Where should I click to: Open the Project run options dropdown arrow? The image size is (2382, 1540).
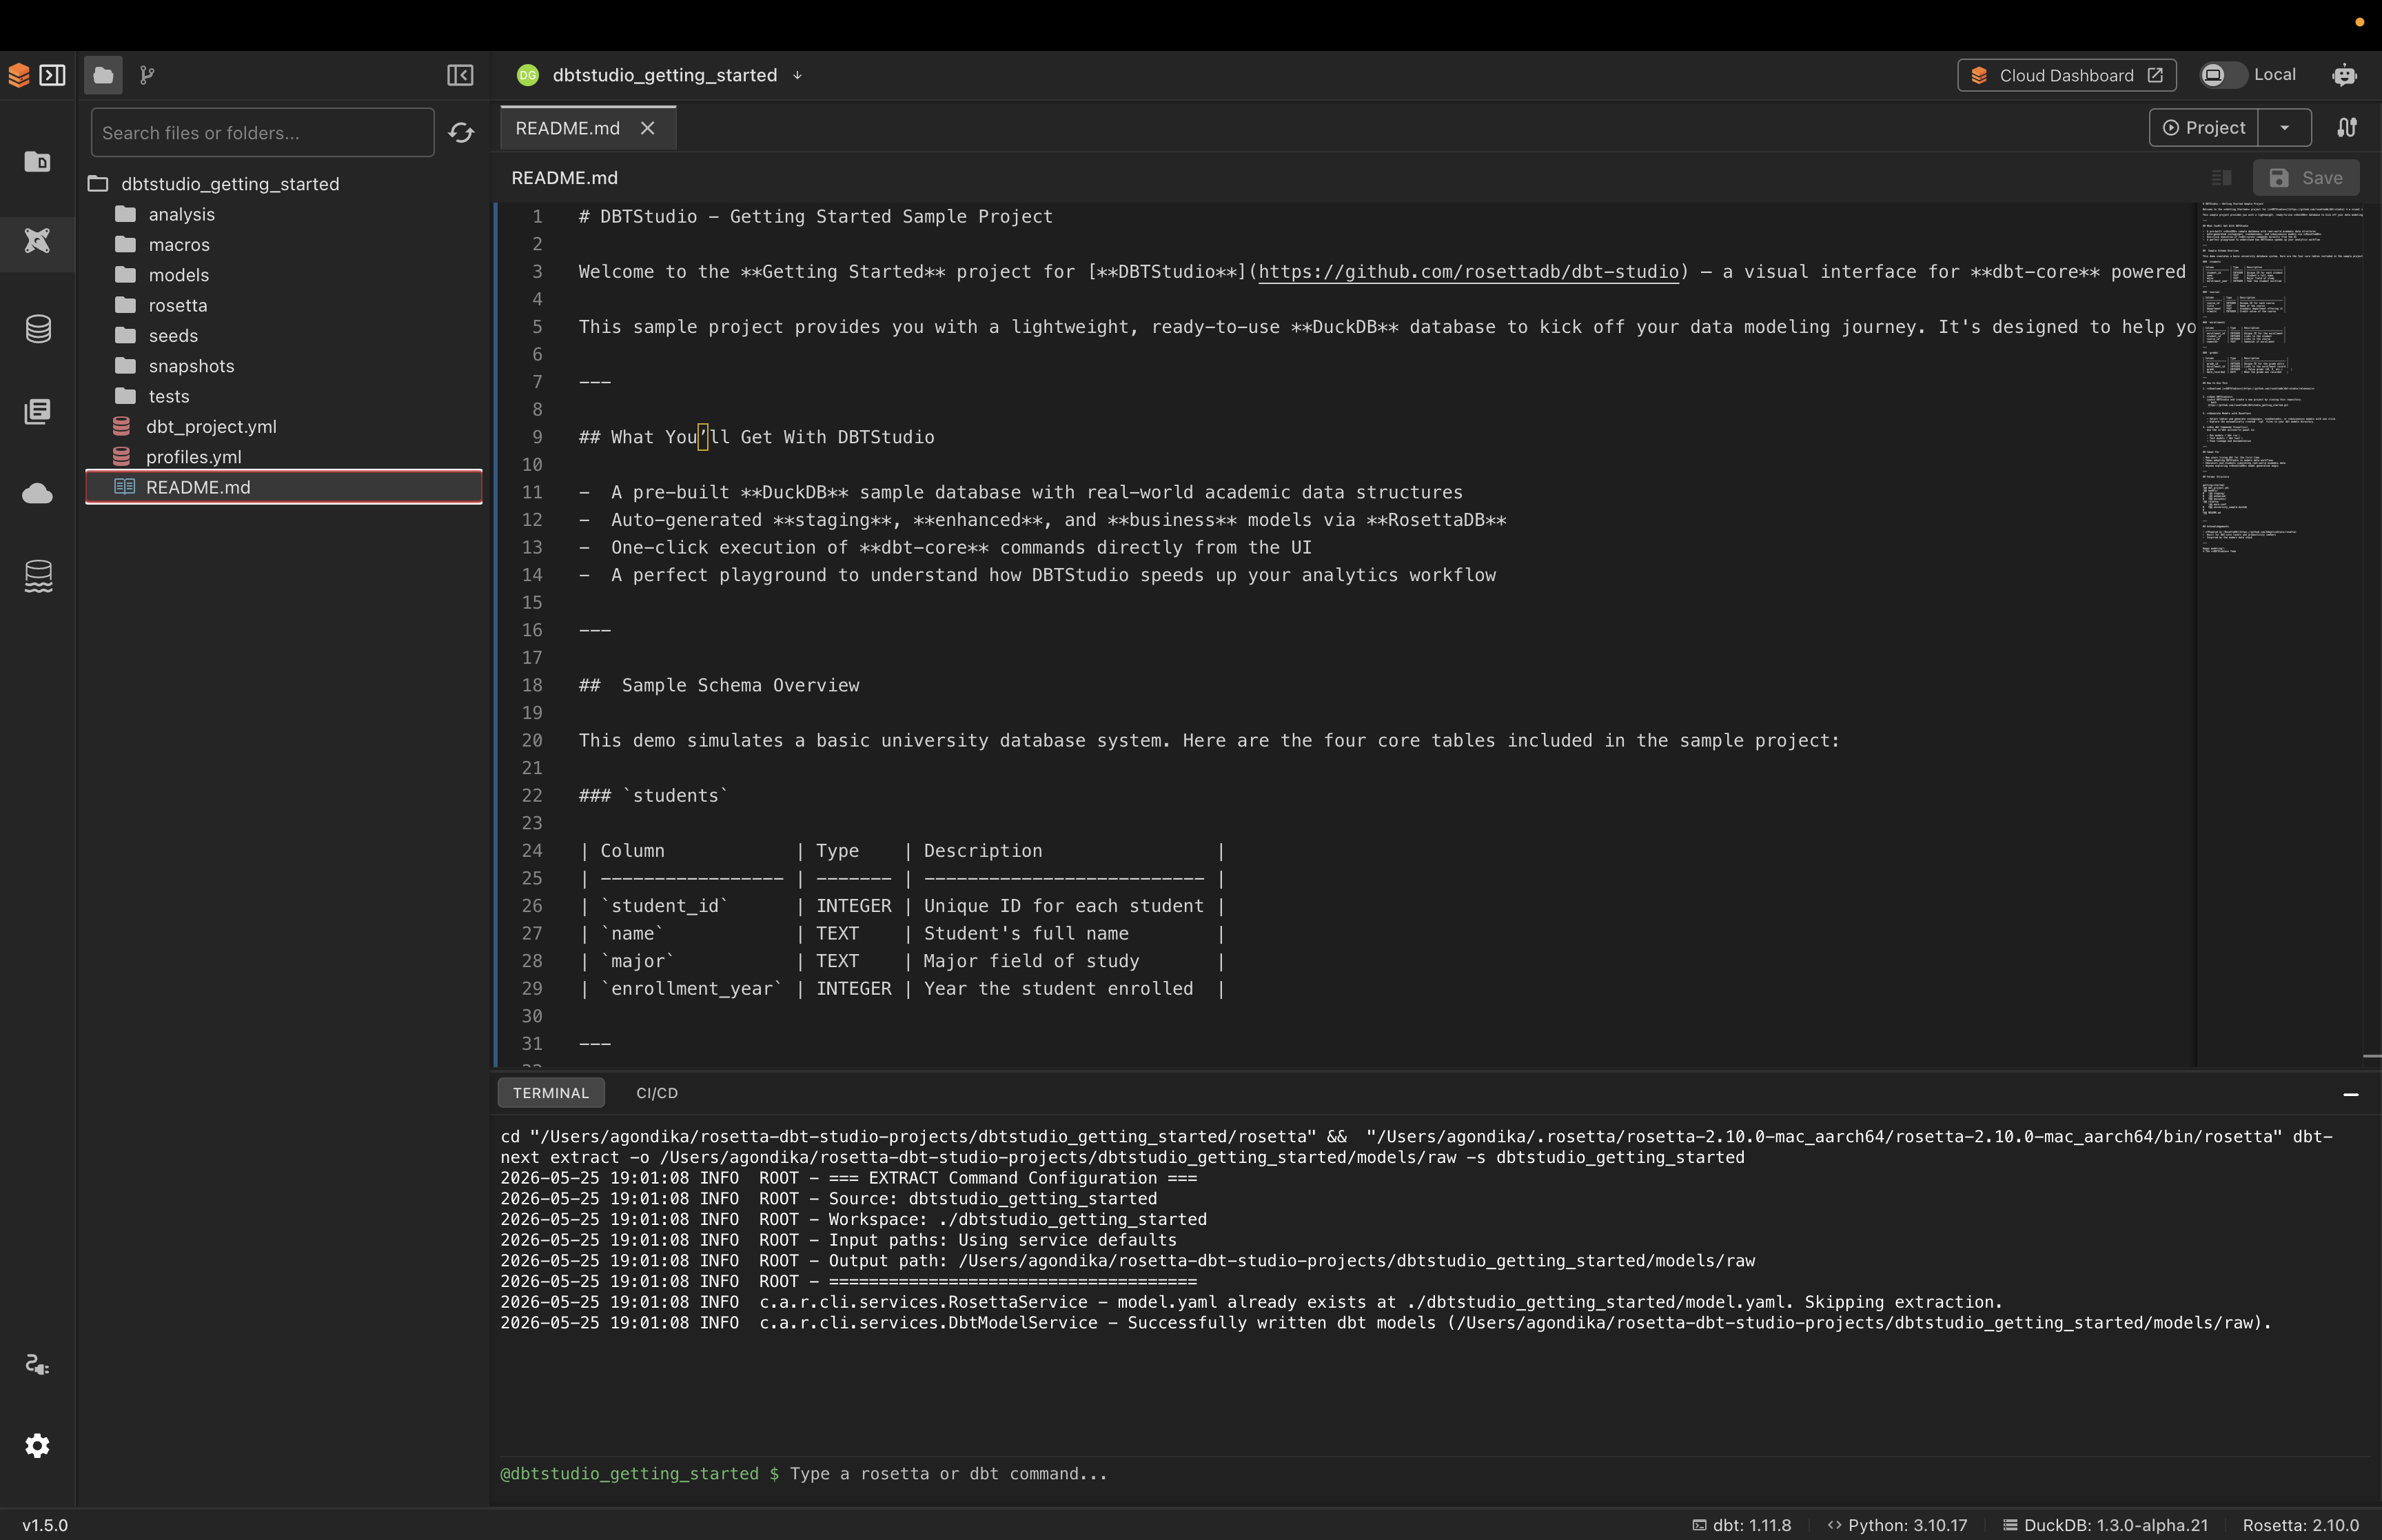point(2284,128)
